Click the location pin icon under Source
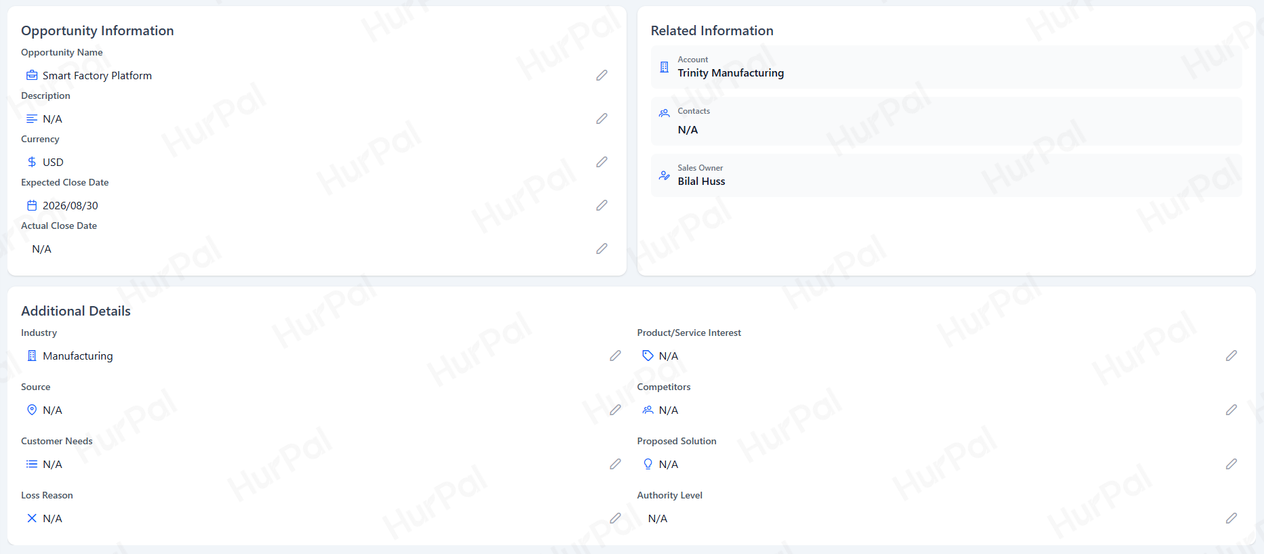The height and width of the screenshot is (554, 1264). click(32, 410)
